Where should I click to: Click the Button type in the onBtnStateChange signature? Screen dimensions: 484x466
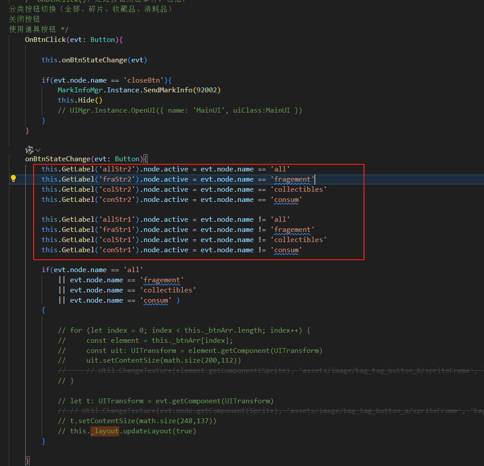click(x=127, y=159)
